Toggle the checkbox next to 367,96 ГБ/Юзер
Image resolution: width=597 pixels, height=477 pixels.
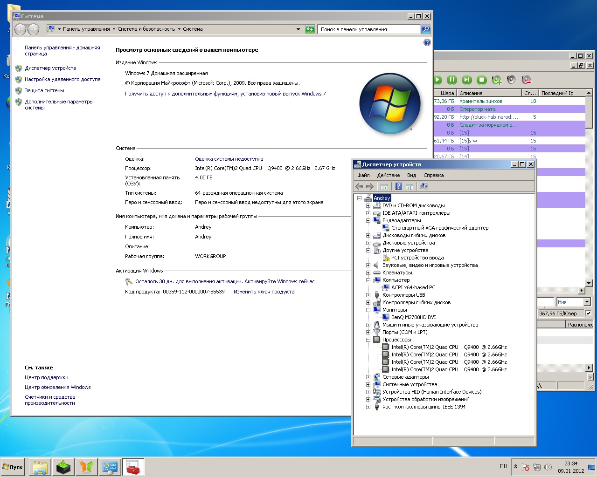pos(588,313)
